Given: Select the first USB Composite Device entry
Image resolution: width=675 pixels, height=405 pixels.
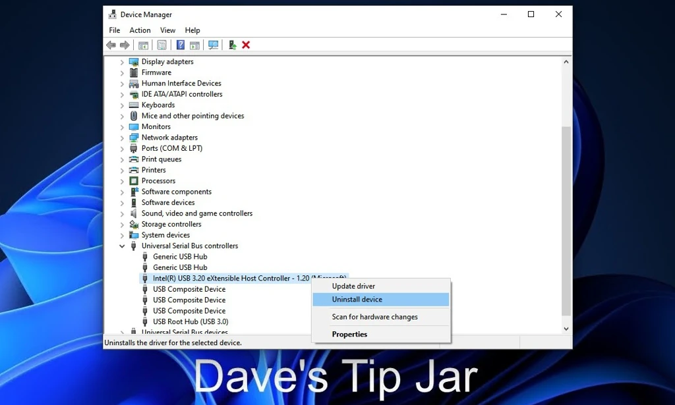Looking at the screenshot, I should (x=189, y=289).
